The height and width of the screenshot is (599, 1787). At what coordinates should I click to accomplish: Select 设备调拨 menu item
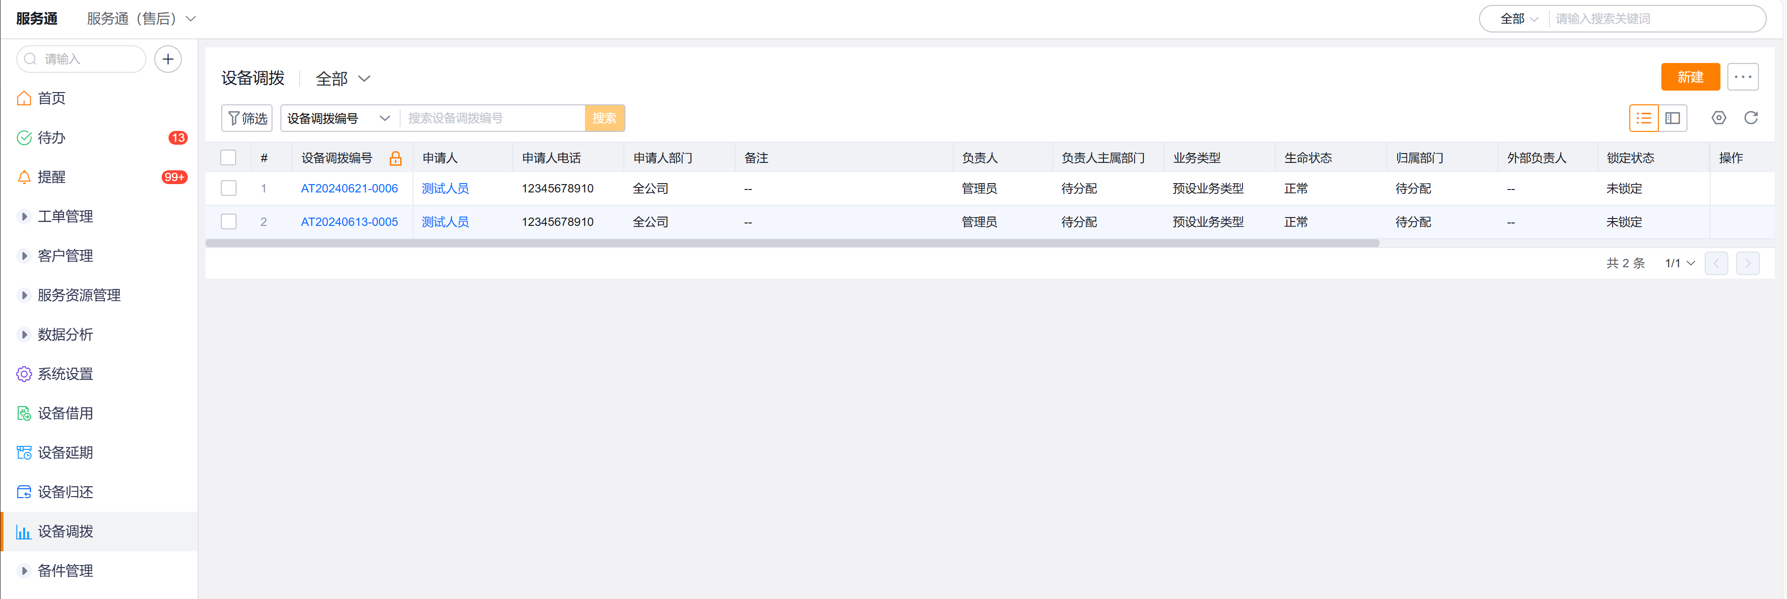(99, 532)
